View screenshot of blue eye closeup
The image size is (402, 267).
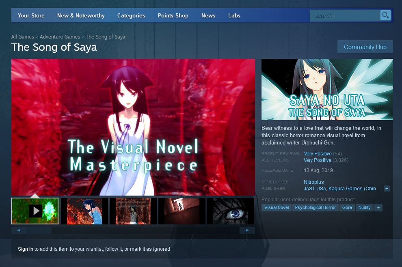pos(231,211)
